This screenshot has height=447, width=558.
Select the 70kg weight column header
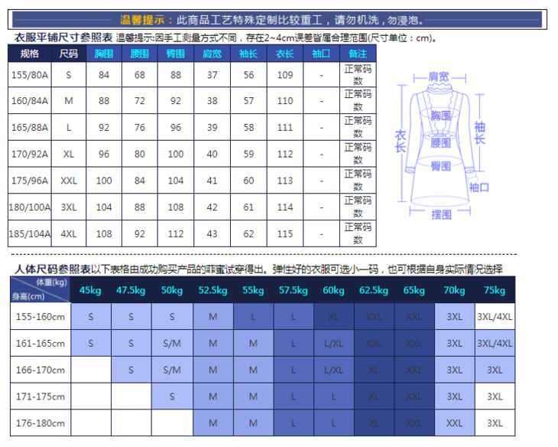(455, 290)
